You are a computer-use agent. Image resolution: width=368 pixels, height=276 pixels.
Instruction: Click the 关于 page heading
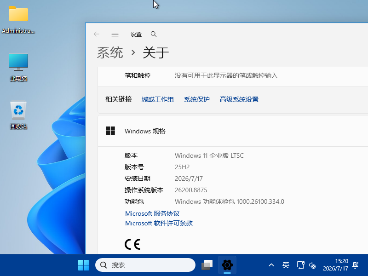click(156, 52)
